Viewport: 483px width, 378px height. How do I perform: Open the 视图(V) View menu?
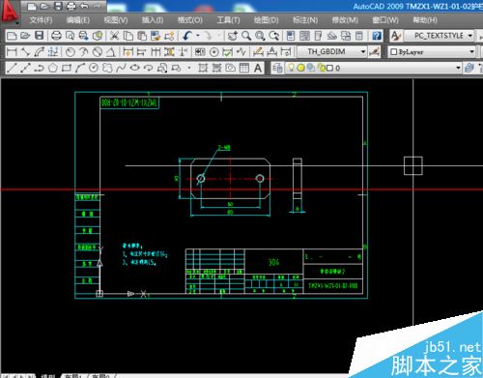pos(116,20)
